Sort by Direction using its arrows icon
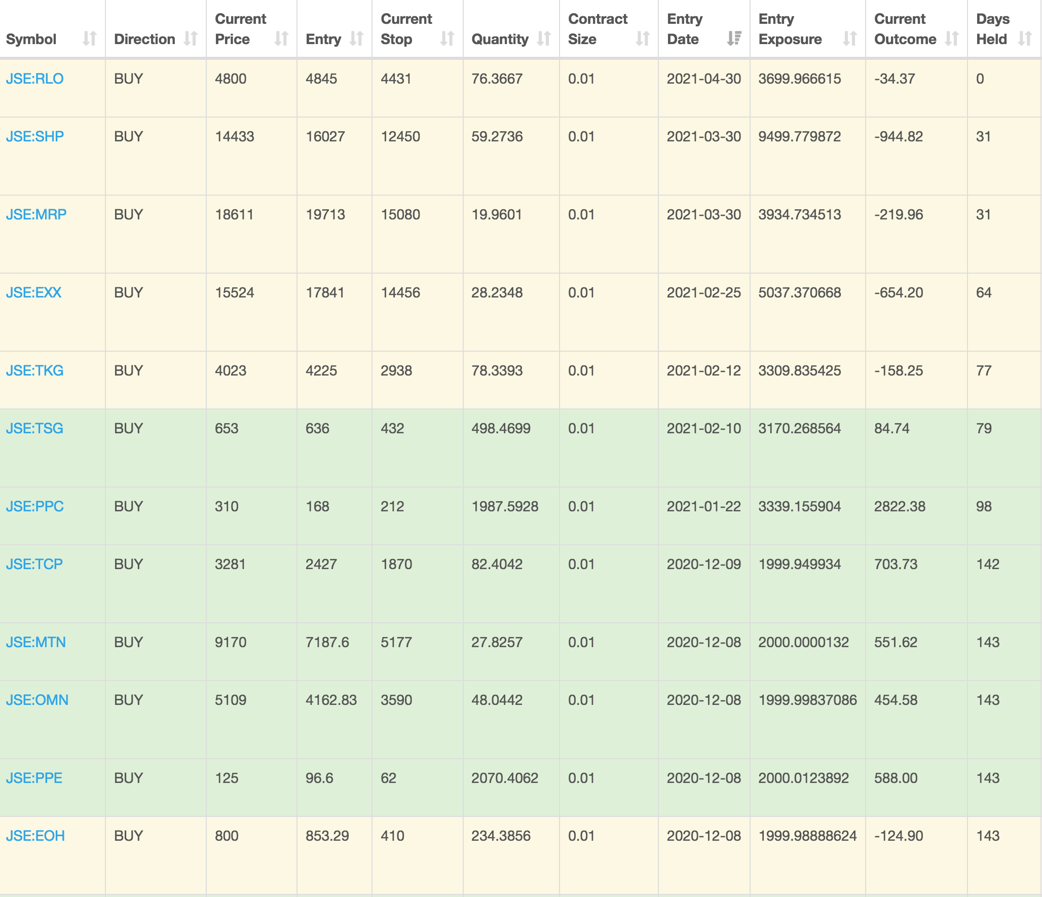The image size is (1042, 897). pyautogui.click(x=191, y=39)
